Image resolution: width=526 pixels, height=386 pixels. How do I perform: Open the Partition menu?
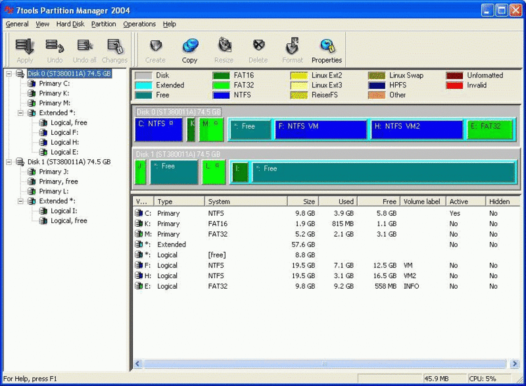click(104, 24)
